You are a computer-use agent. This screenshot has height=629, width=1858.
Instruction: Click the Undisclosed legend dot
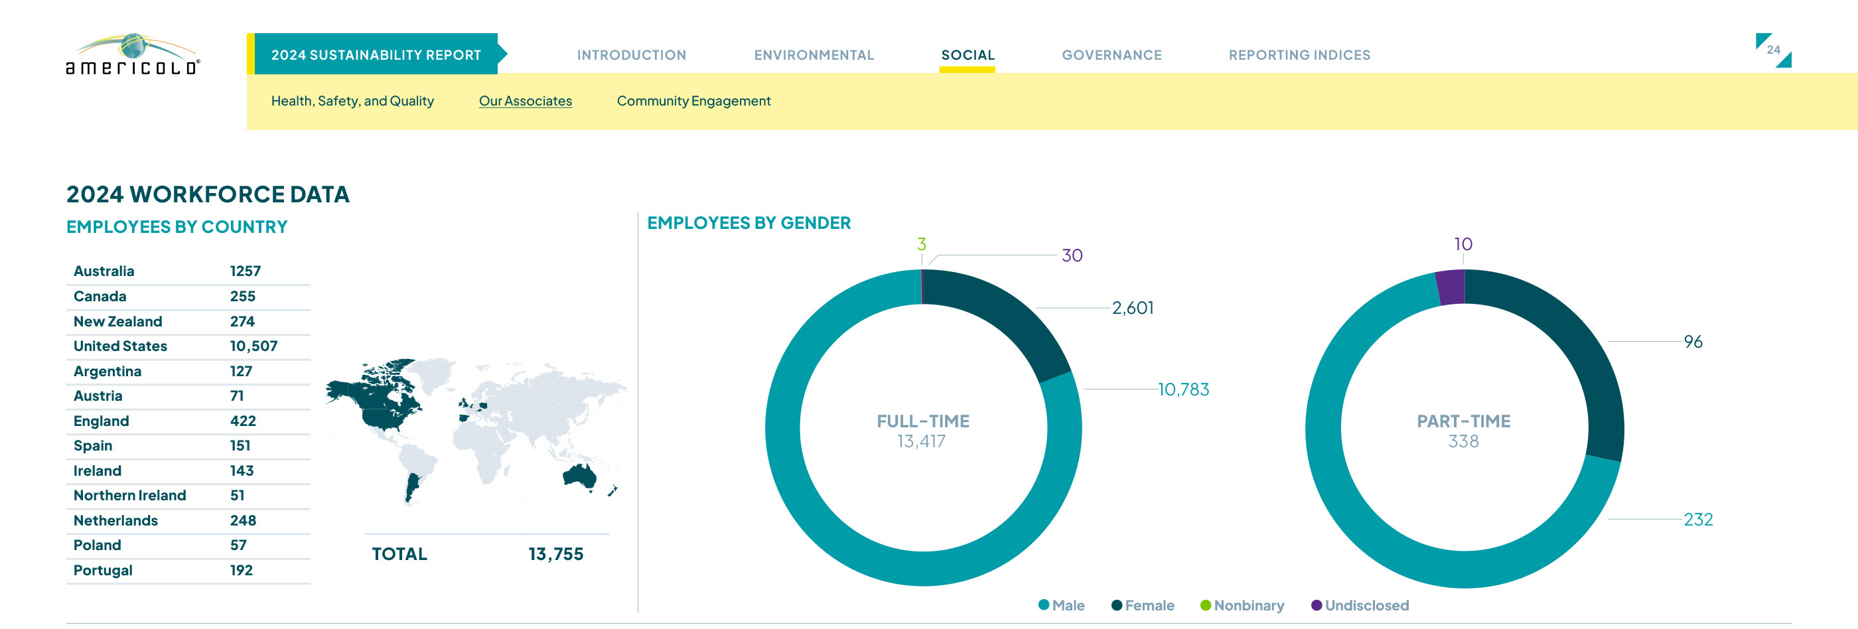(x=1317, y=604)
